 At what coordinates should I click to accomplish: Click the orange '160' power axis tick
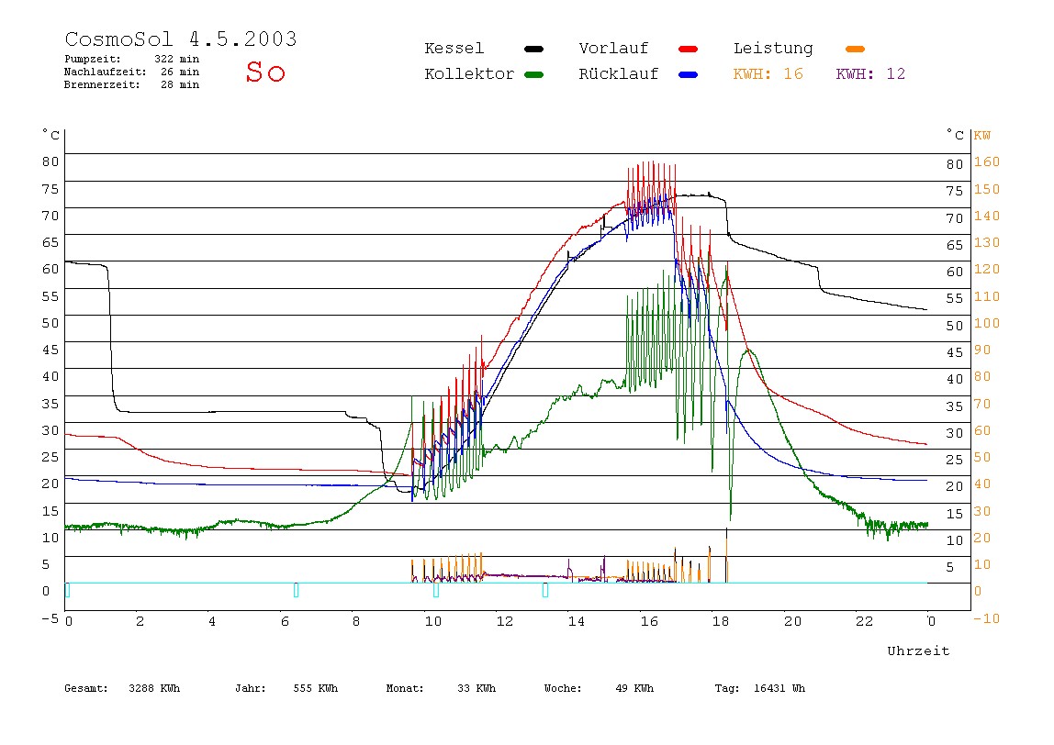pyautogui.click(x=987, y=161)
